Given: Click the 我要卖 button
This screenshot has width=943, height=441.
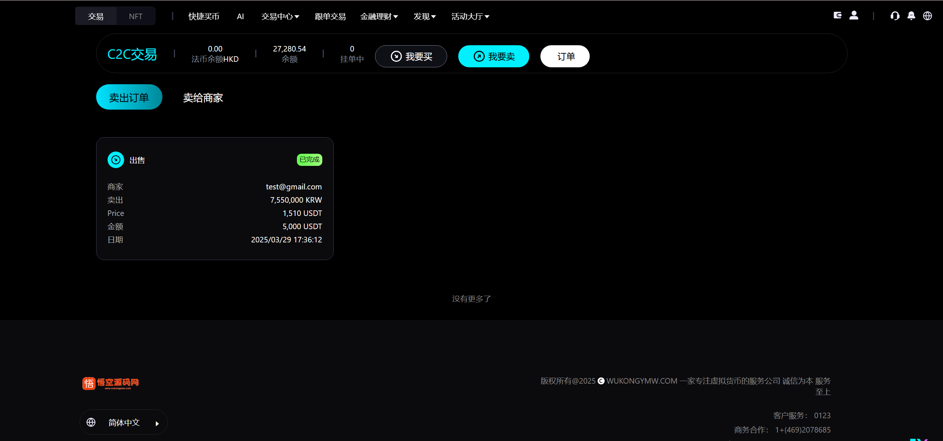Looking at the screenshot, I should pyautogui.click(x=494, y=56).
